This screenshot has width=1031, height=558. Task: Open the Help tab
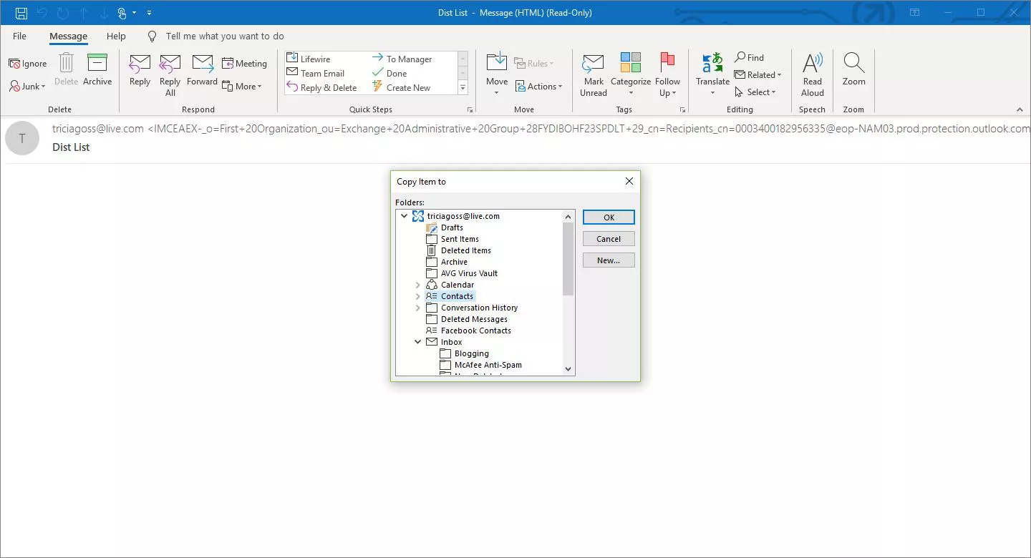pos(116,36)
